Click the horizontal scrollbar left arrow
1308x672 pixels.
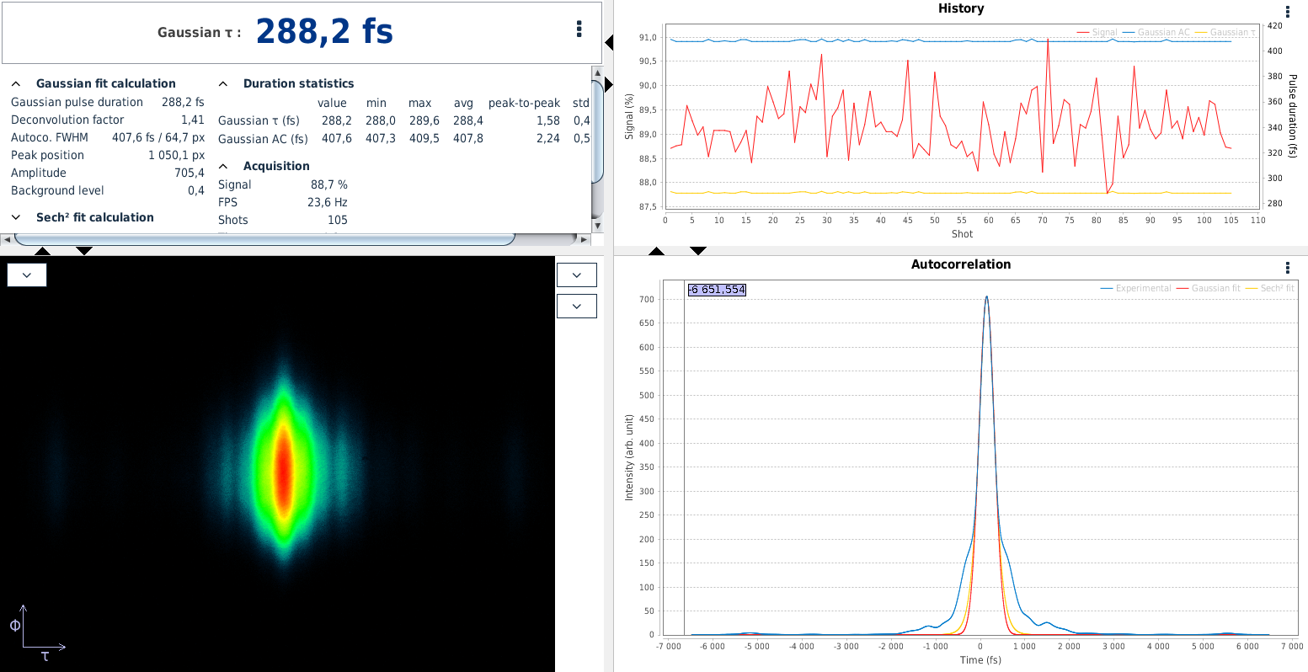point(8,240)
